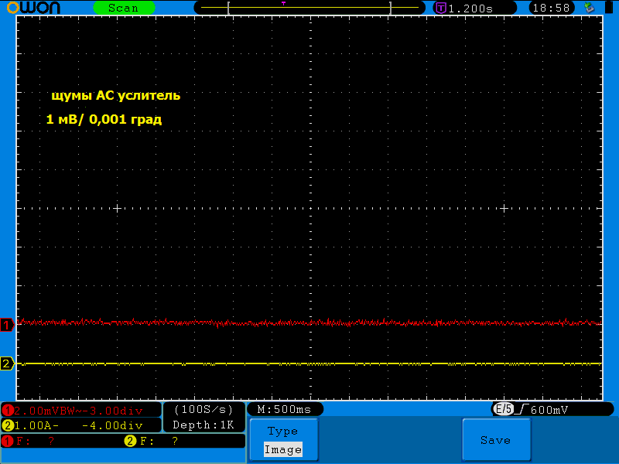Click the green Scan status indicator
Image resolution: width=619 pixels, height=464 pixels.
[x=123, y=8]
